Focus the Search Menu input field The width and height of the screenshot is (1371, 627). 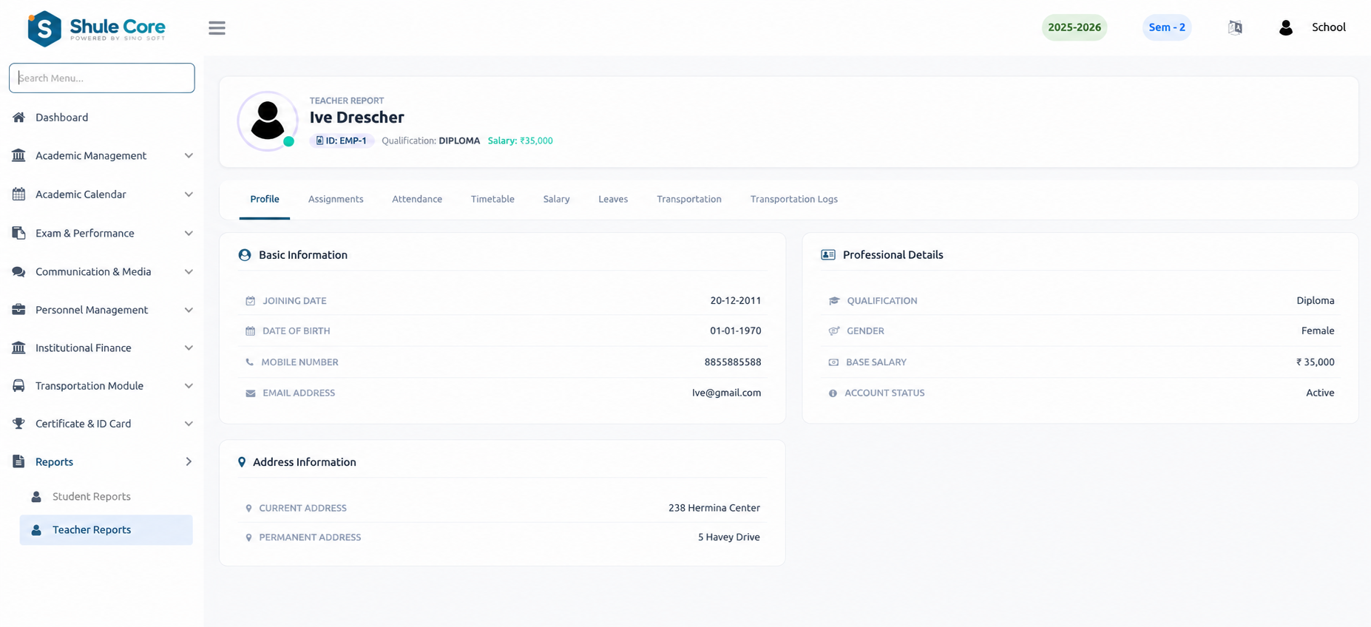tap(102, 78)
